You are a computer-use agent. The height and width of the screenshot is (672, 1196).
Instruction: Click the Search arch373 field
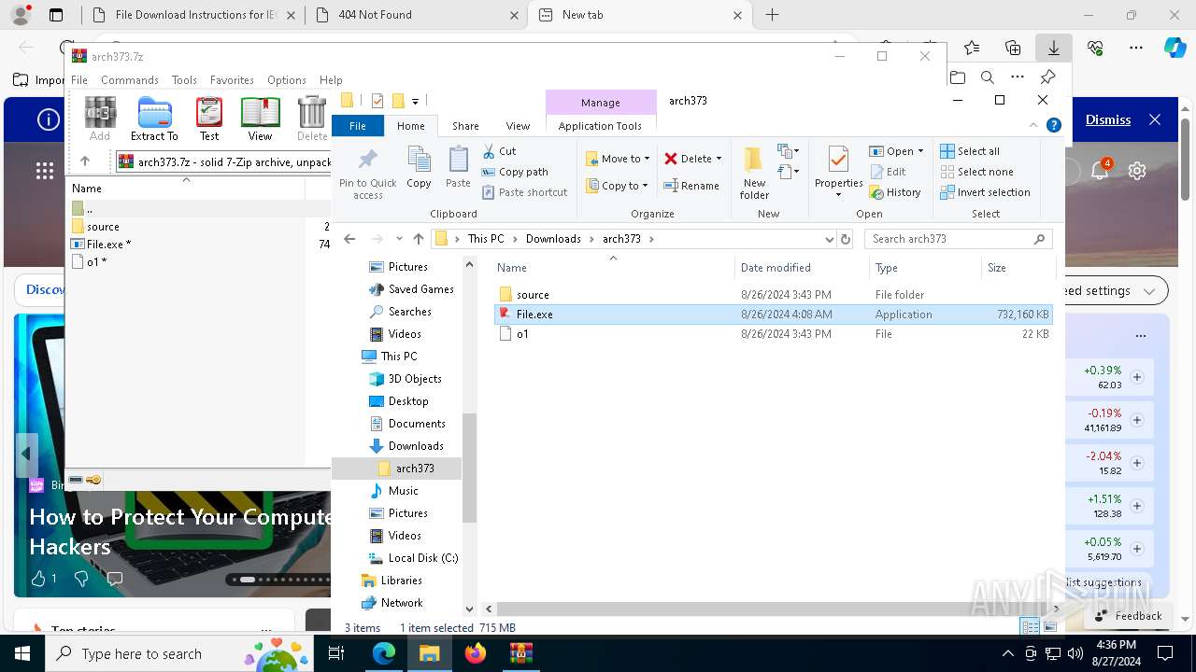pyautogui.click(x=957, y=239)
